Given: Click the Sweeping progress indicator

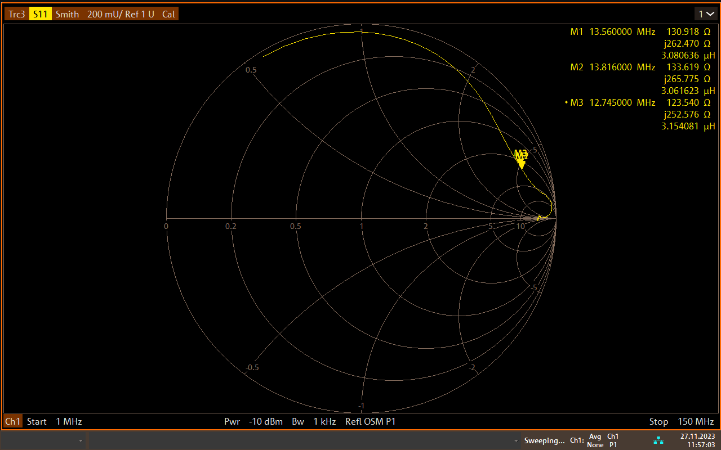Looking at the screenshot, I should click(x=545, y=440).
